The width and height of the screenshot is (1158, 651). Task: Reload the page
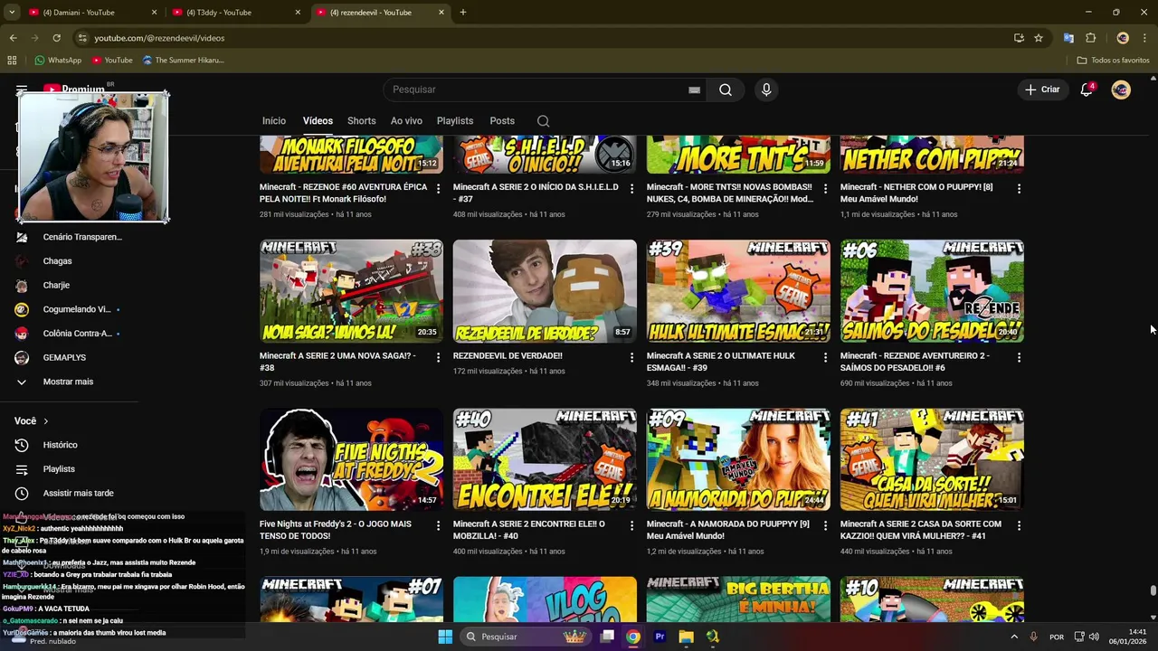(56, 38)
